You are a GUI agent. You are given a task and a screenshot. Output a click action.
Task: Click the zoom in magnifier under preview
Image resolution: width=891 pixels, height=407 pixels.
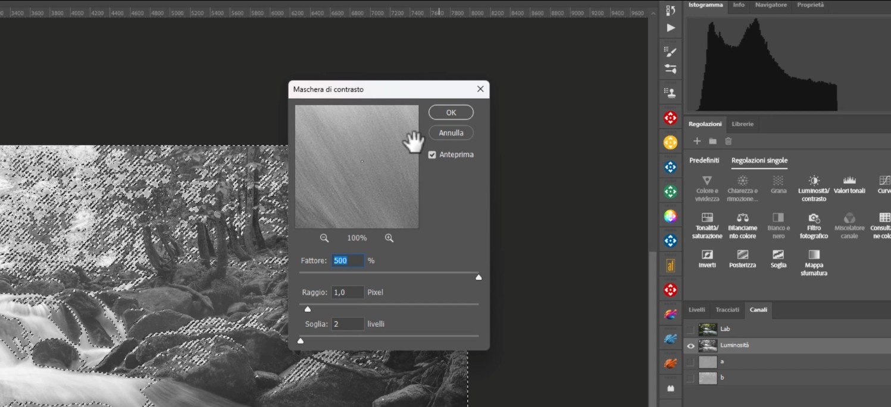[x=389, y=238]
